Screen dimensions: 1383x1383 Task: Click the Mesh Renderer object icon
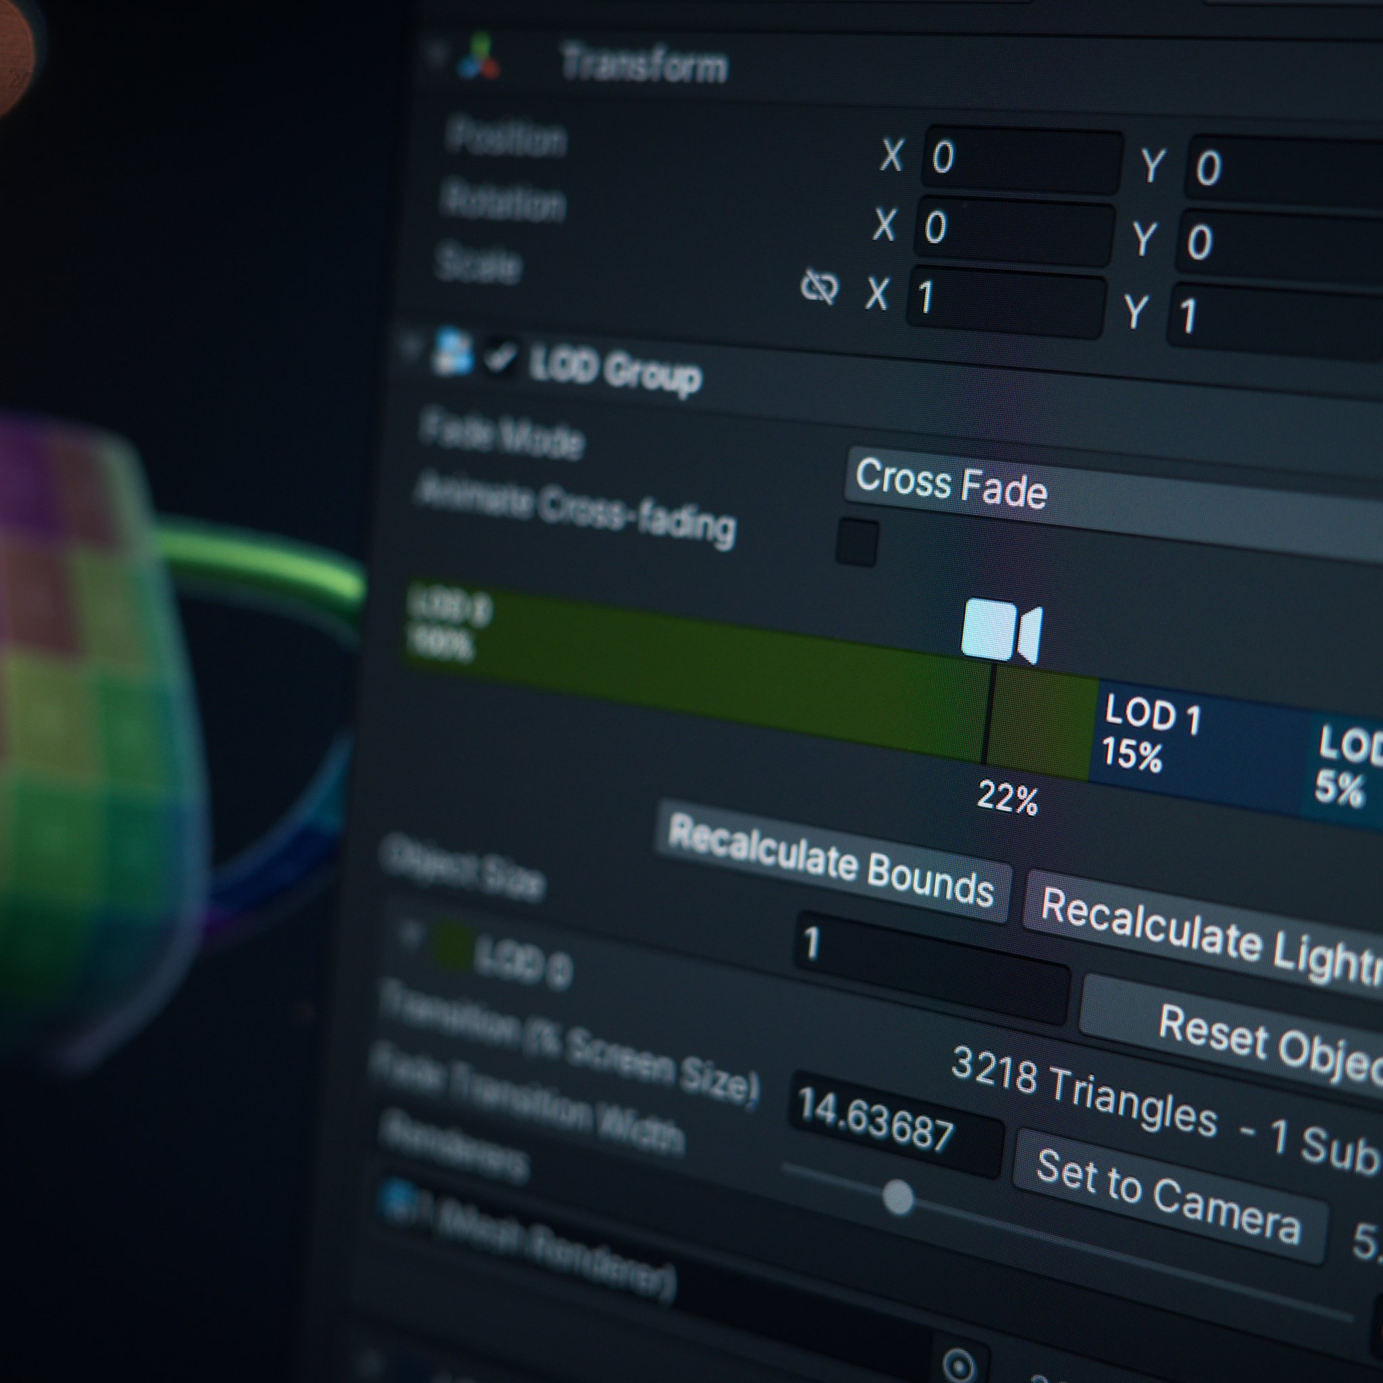click(x=398, y=1199)
